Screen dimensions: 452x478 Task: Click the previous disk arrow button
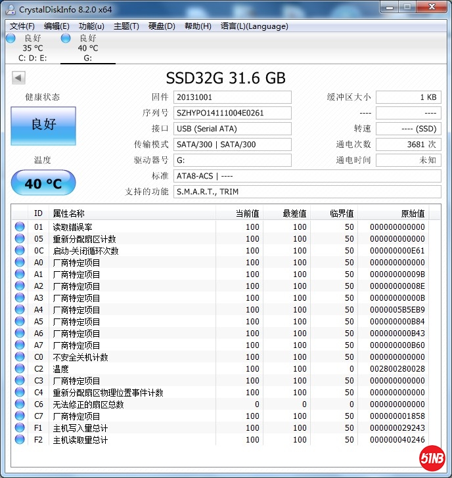[x=18, y=78]
